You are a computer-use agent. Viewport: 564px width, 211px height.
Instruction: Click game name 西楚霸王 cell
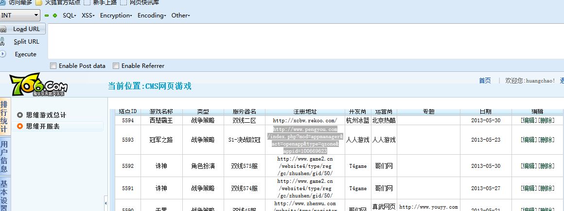pos(161,121)
